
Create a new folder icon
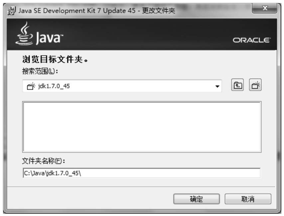[255, 85]
